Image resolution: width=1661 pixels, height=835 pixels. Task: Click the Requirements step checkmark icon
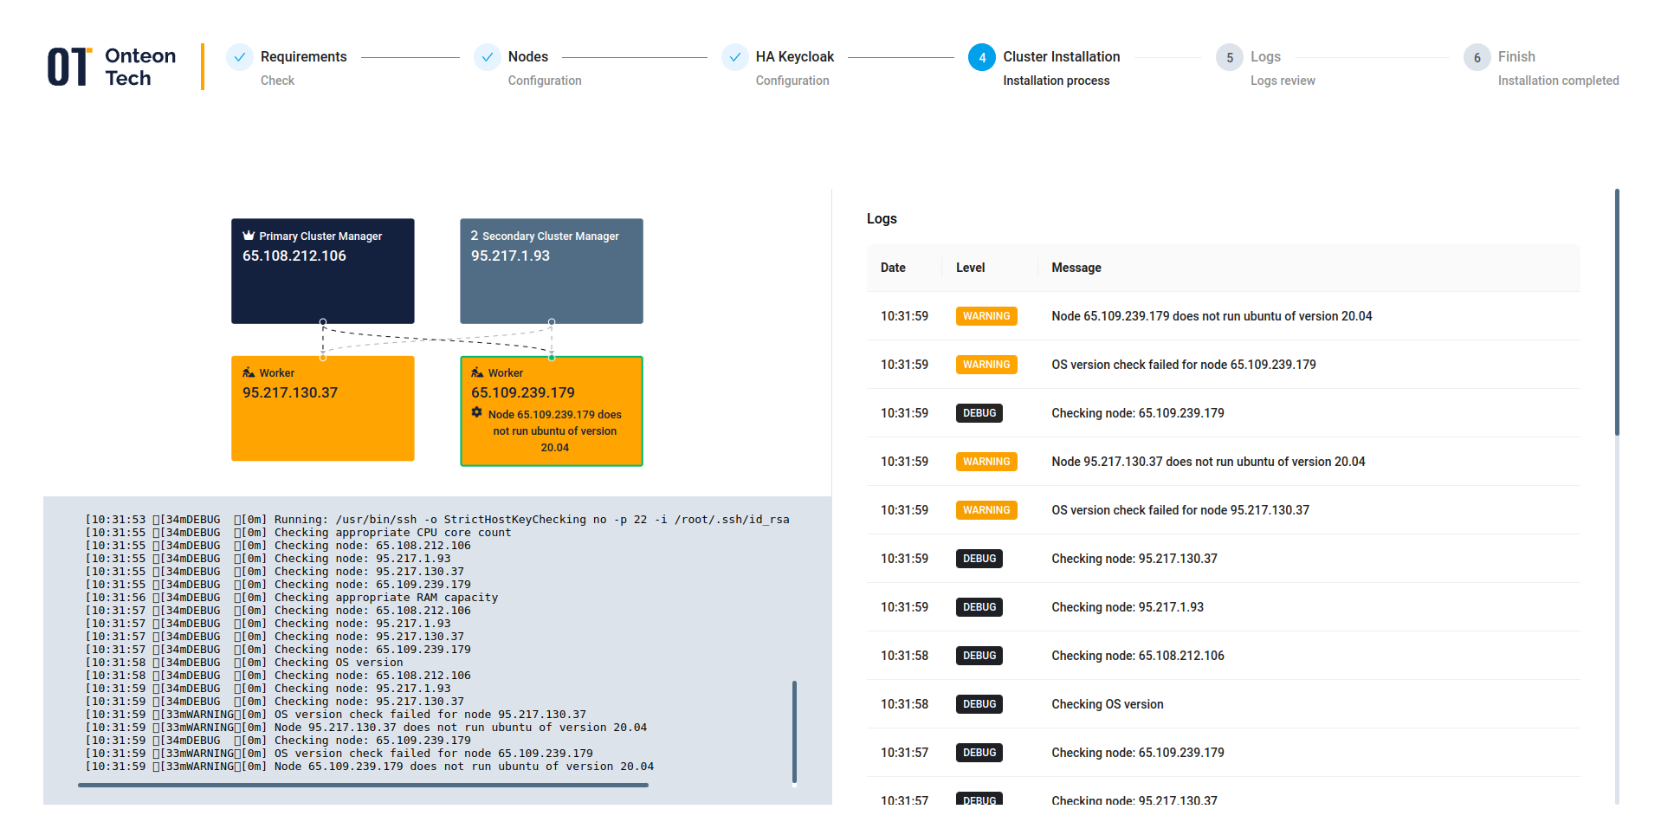[240, 57]
